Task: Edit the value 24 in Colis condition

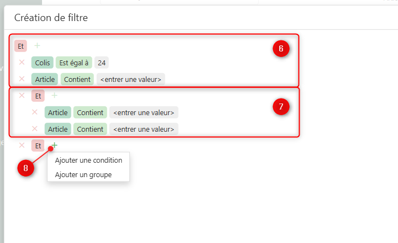Action: [x=102, y=63]
